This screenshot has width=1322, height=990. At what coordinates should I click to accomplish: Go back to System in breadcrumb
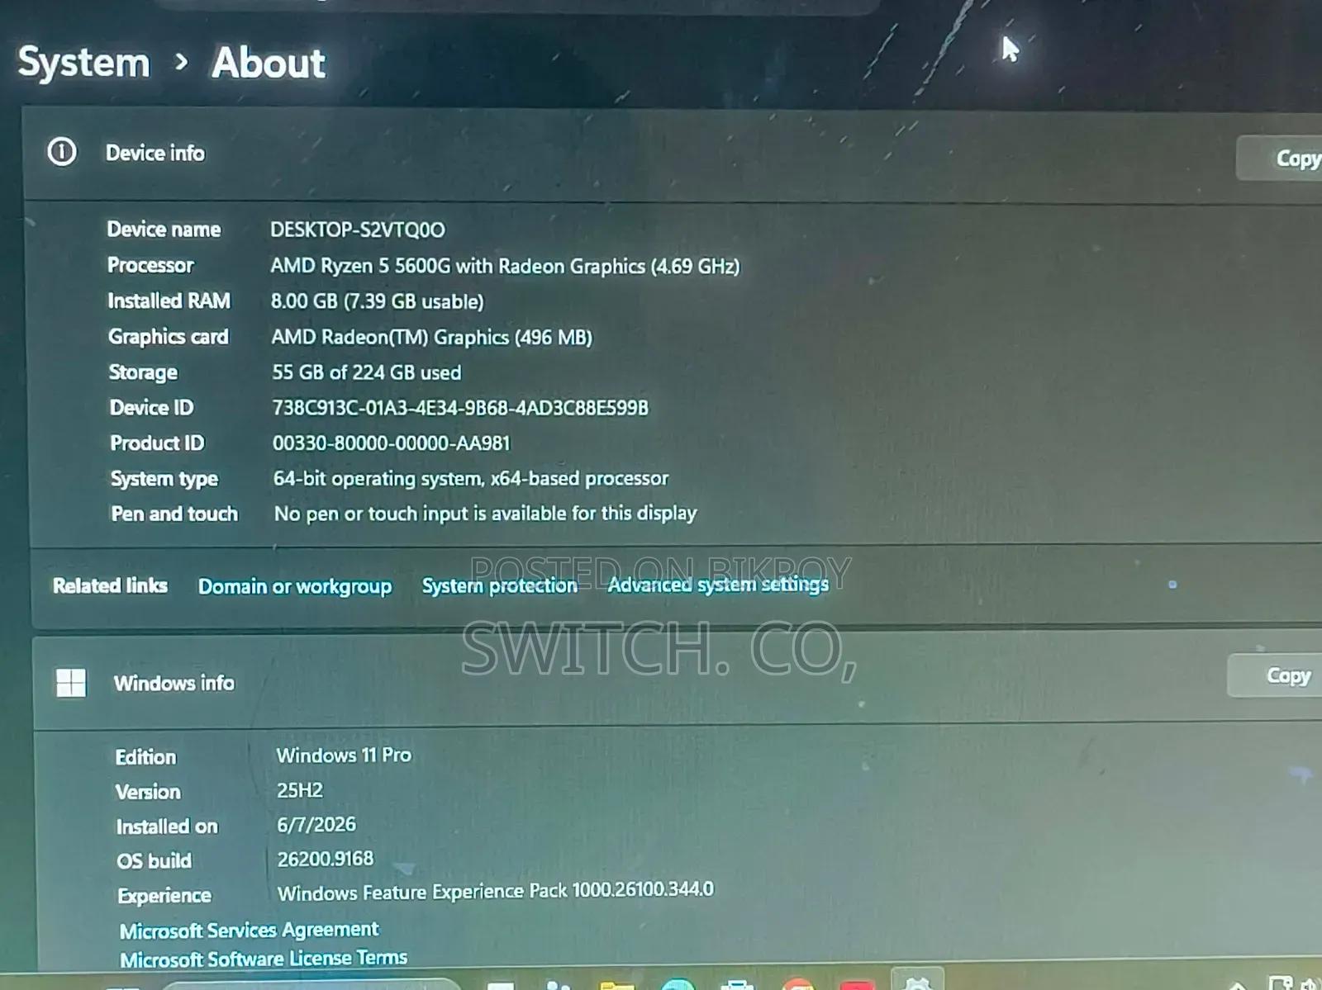(x=83, y=63)
